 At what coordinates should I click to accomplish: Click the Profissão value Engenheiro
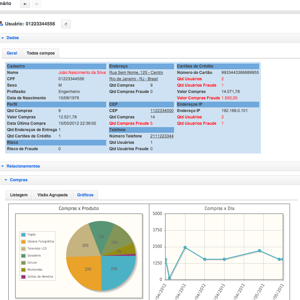pos(69,92)
